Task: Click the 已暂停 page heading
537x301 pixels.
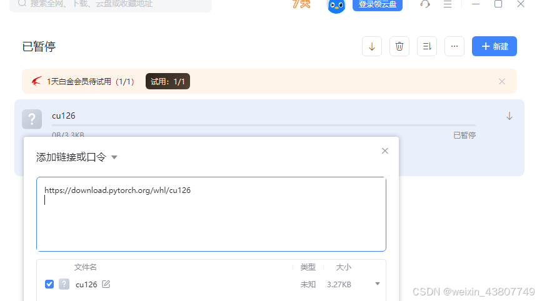Action: click(39, 46)
